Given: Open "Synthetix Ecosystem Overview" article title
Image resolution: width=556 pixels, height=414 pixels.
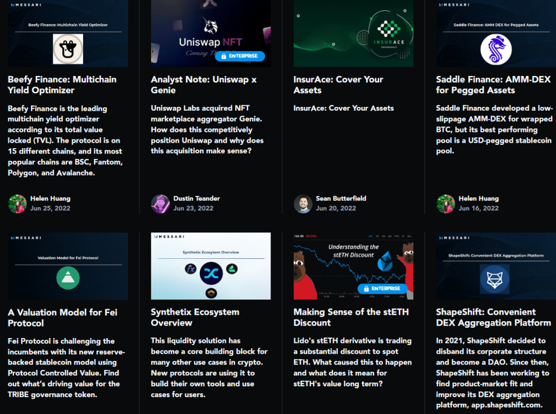Looking at the screenshot, I should 195,317.
